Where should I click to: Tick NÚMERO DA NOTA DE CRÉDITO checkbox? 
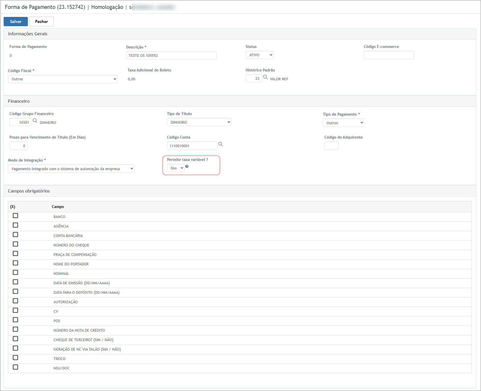[x=15, y=329]
